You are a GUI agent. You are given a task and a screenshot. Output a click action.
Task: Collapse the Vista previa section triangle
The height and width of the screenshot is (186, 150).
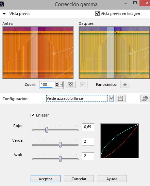[x=4, y=14]
